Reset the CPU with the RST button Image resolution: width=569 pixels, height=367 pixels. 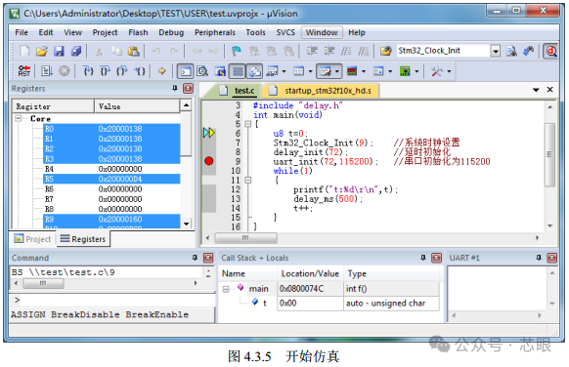point(24,71)
